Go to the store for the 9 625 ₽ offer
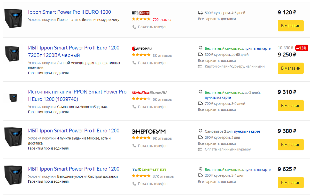310x195 pixels. (x=290, y=182)
